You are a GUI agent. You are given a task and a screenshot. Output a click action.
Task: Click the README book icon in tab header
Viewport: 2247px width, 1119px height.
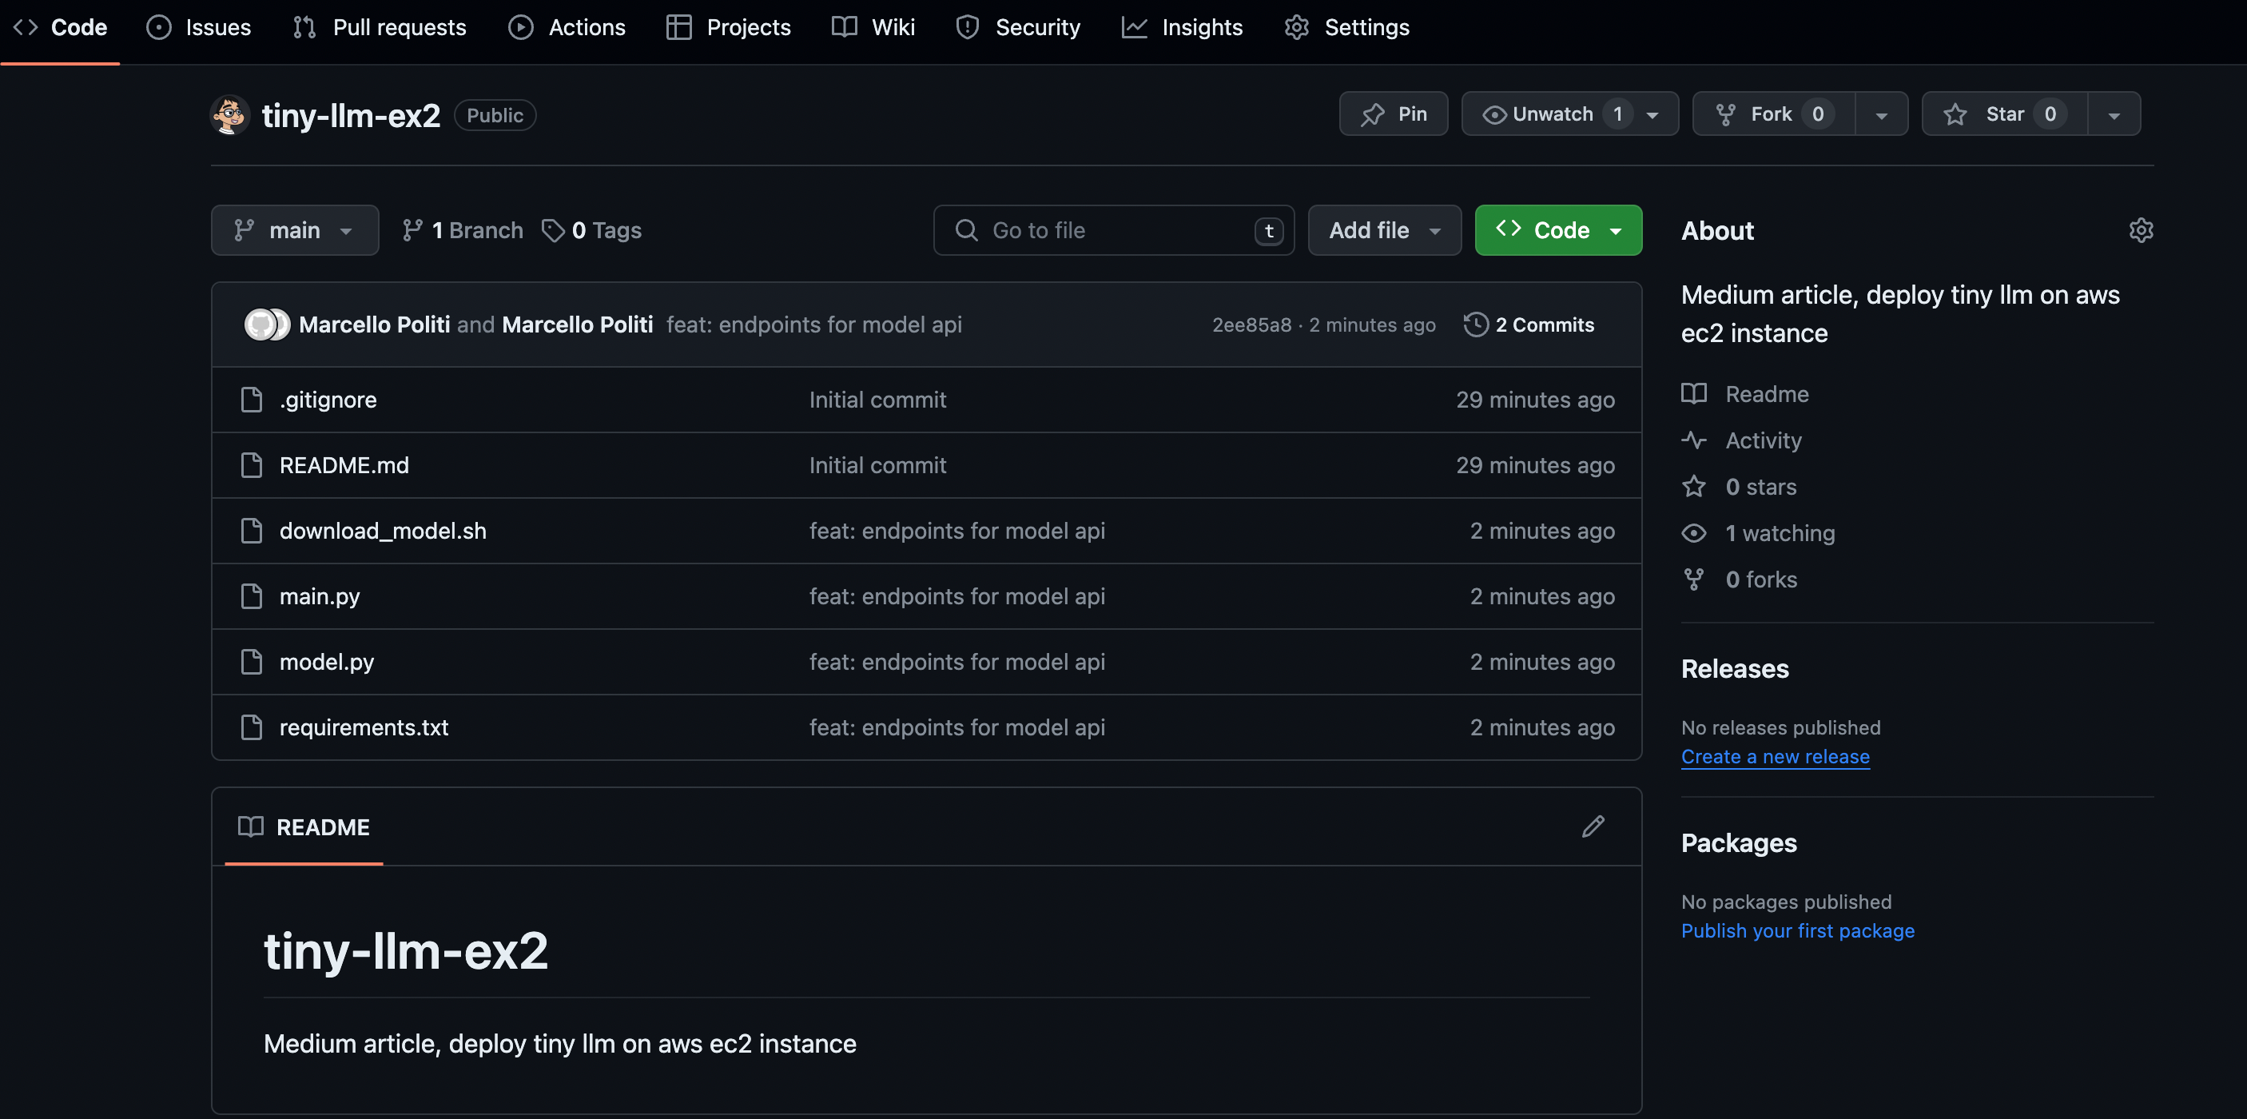pos(251,826)
